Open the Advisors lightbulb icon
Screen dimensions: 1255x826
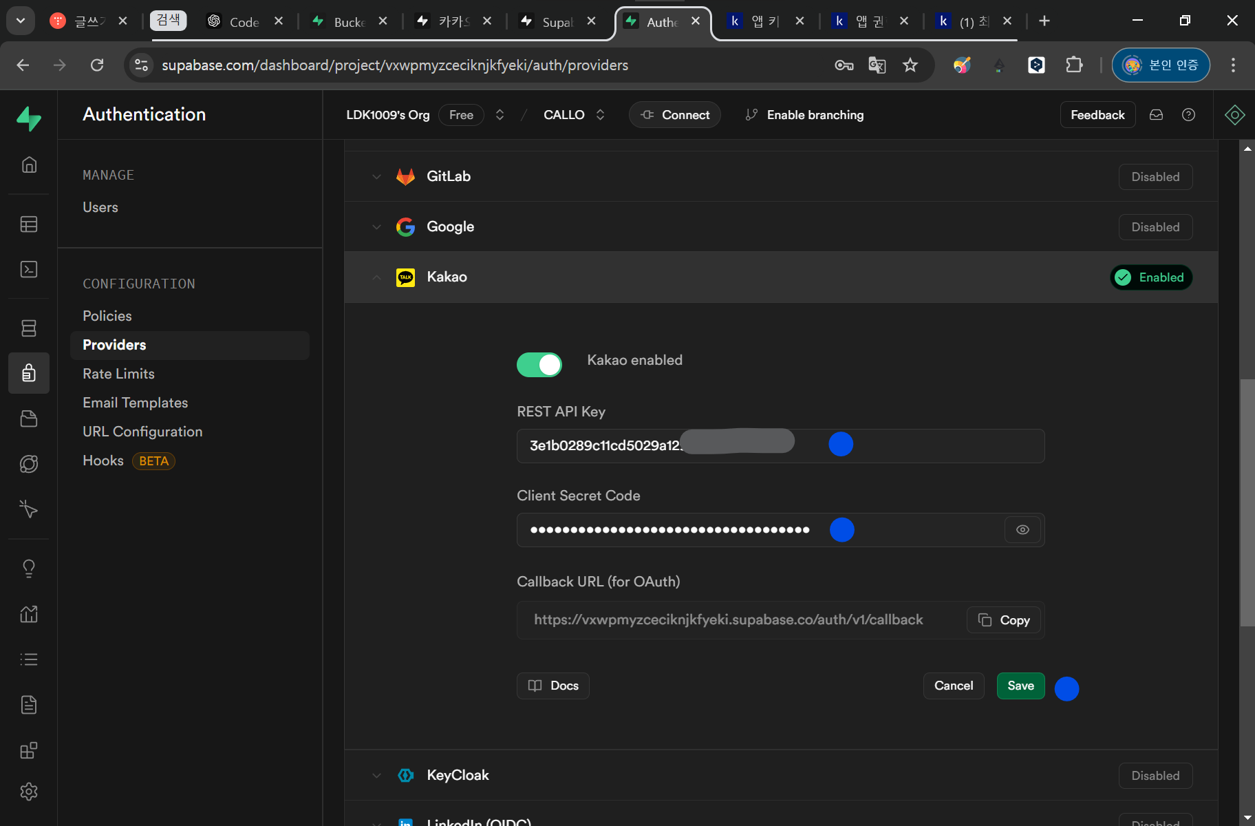29,569
